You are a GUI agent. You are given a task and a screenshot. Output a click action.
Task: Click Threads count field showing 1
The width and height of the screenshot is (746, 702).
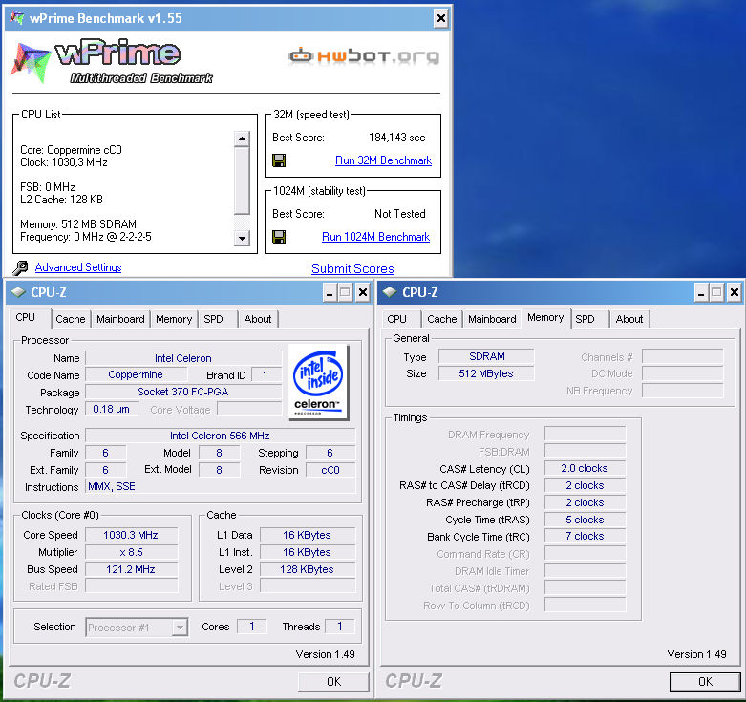(x=340, y=627)
